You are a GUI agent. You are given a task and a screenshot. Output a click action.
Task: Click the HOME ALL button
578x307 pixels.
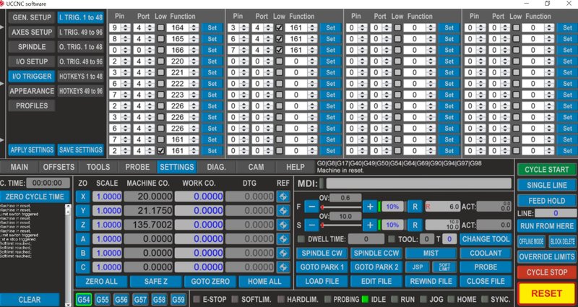264,282
